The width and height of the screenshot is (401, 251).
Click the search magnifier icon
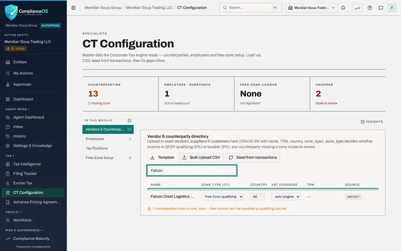pos(225,8)
